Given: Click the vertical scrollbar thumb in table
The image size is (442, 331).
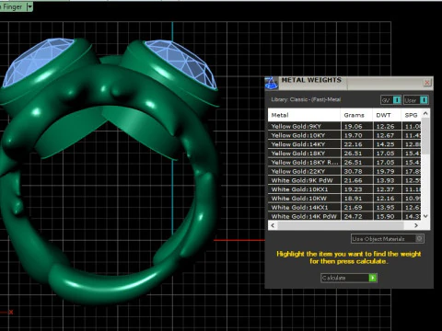Looking at the screenshot, I should (425, 136).
